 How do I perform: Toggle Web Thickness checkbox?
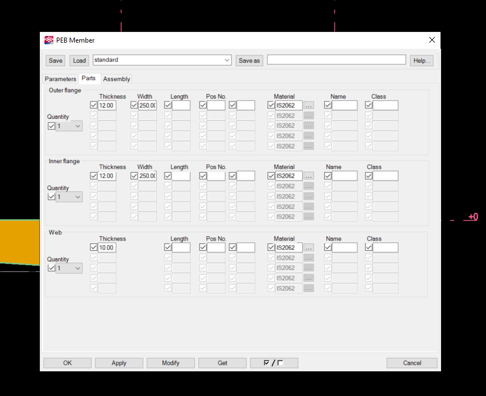coord(94,247)
